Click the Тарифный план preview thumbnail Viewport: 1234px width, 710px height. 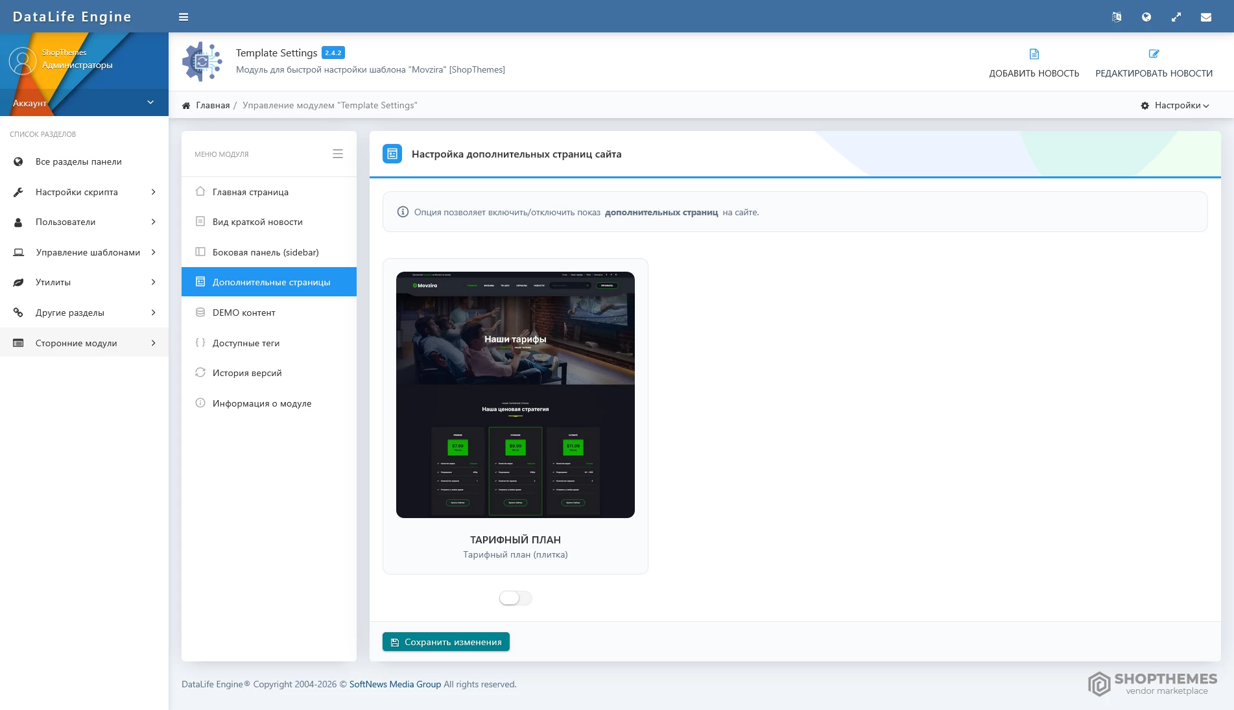[x=515, y=394]
